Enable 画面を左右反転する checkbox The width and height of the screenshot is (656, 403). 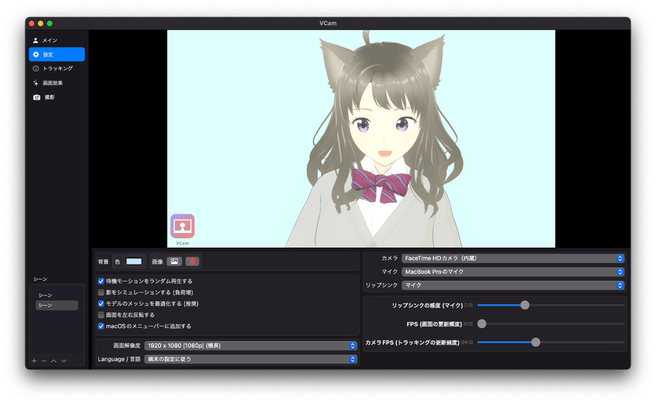pos(101,315)
